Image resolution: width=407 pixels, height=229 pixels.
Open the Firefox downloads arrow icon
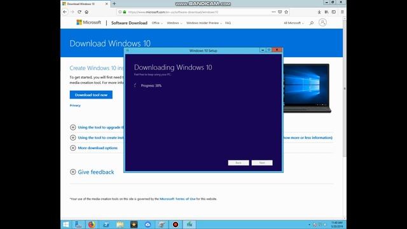coord(319,12)
